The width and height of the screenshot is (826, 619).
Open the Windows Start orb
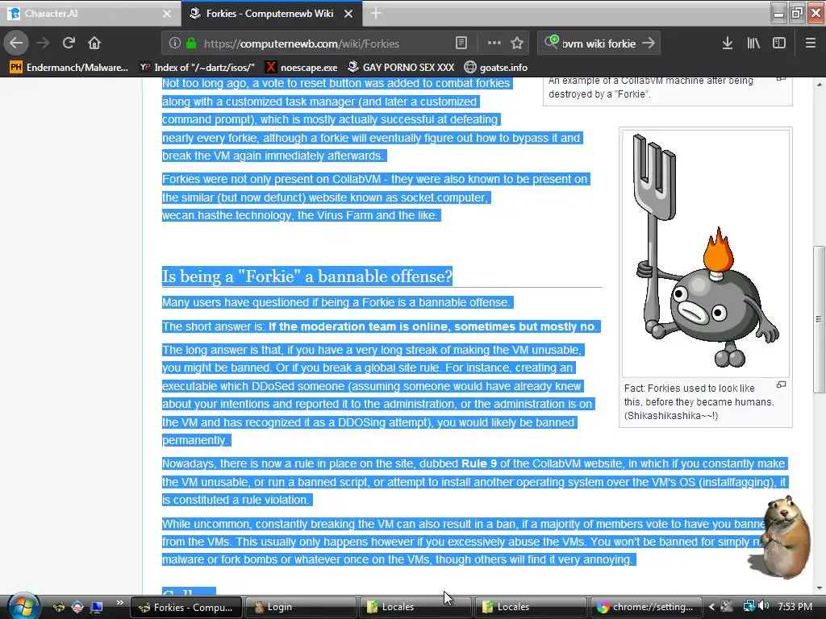pos(22,606)
